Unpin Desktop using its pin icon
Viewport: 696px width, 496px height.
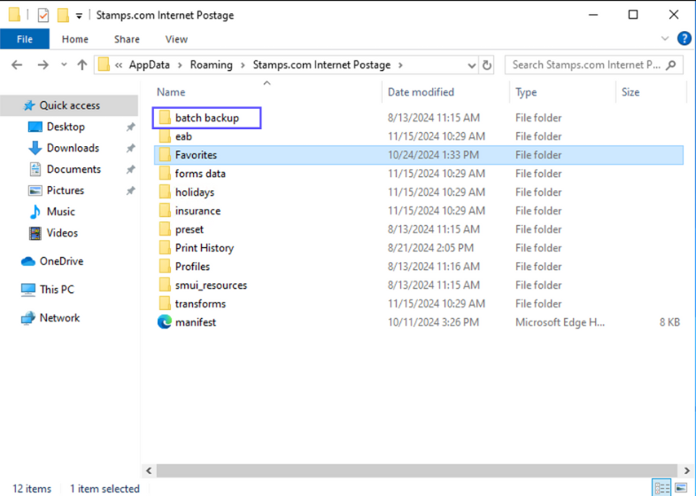130,127
